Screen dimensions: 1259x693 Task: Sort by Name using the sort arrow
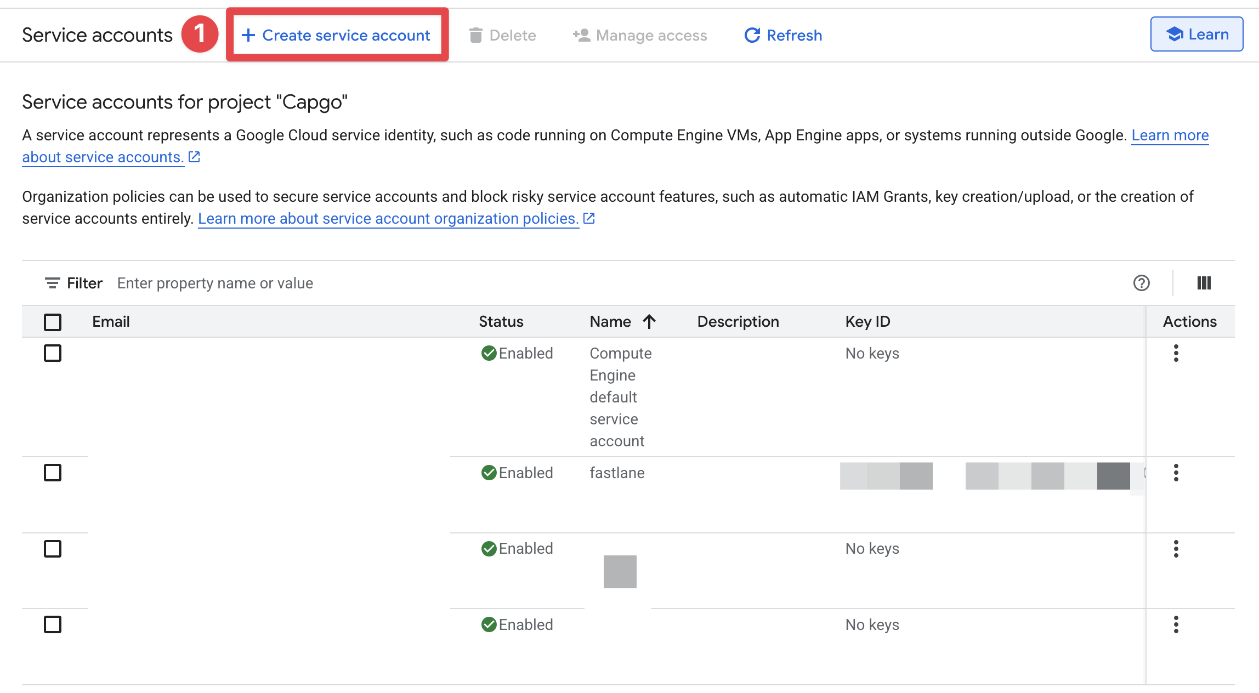click(x=649, y=321)
